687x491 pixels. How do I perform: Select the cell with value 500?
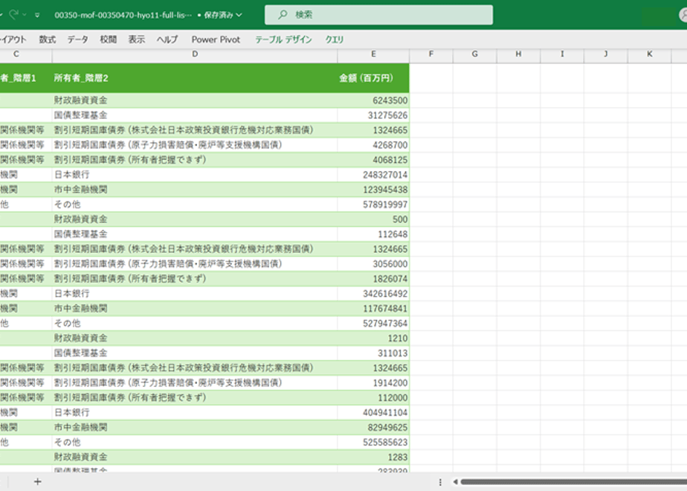point(373,219)
